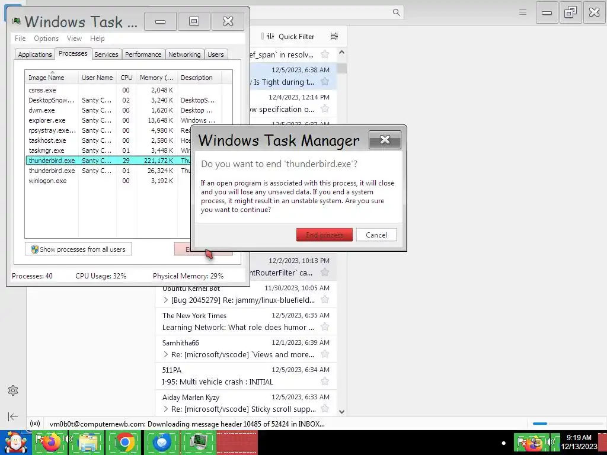Open the Thunderbird hamburger menu

(523, 12)
